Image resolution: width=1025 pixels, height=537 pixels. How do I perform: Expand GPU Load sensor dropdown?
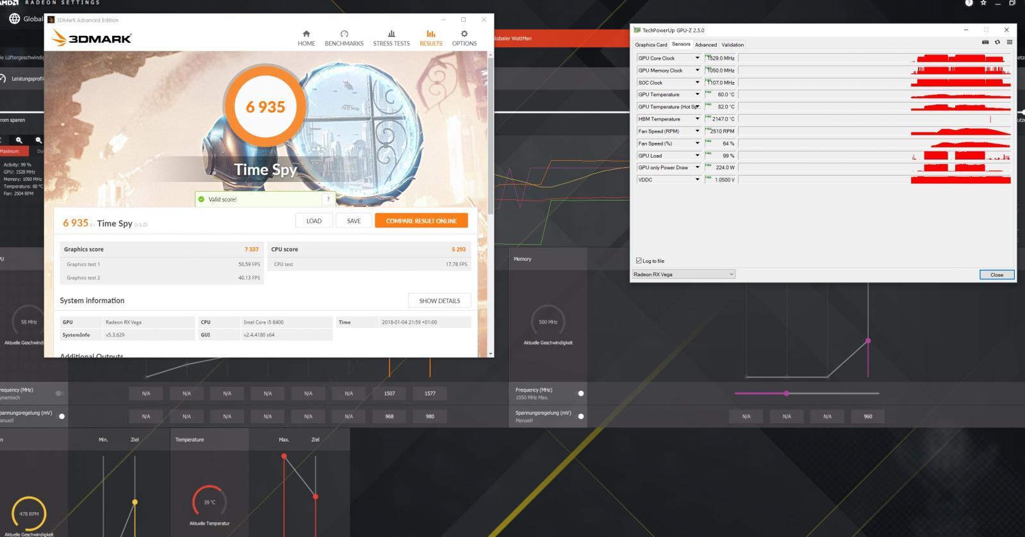click(x=698, y=155)
